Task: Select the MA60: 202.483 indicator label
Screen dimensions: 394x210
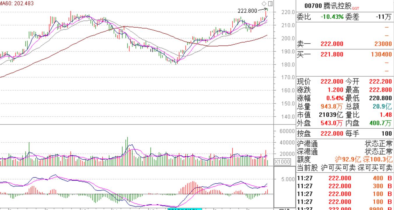Action: tap(17, 3)
